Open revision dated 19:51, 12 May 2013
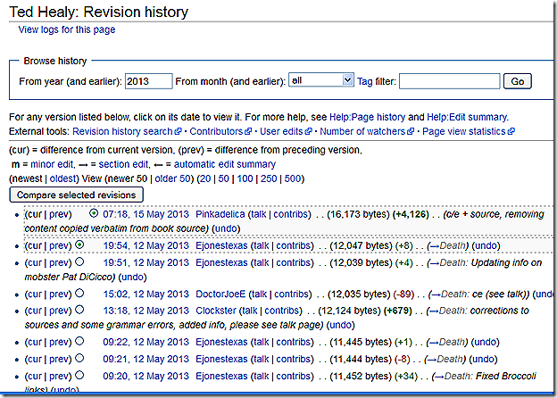 coord(146,262)
